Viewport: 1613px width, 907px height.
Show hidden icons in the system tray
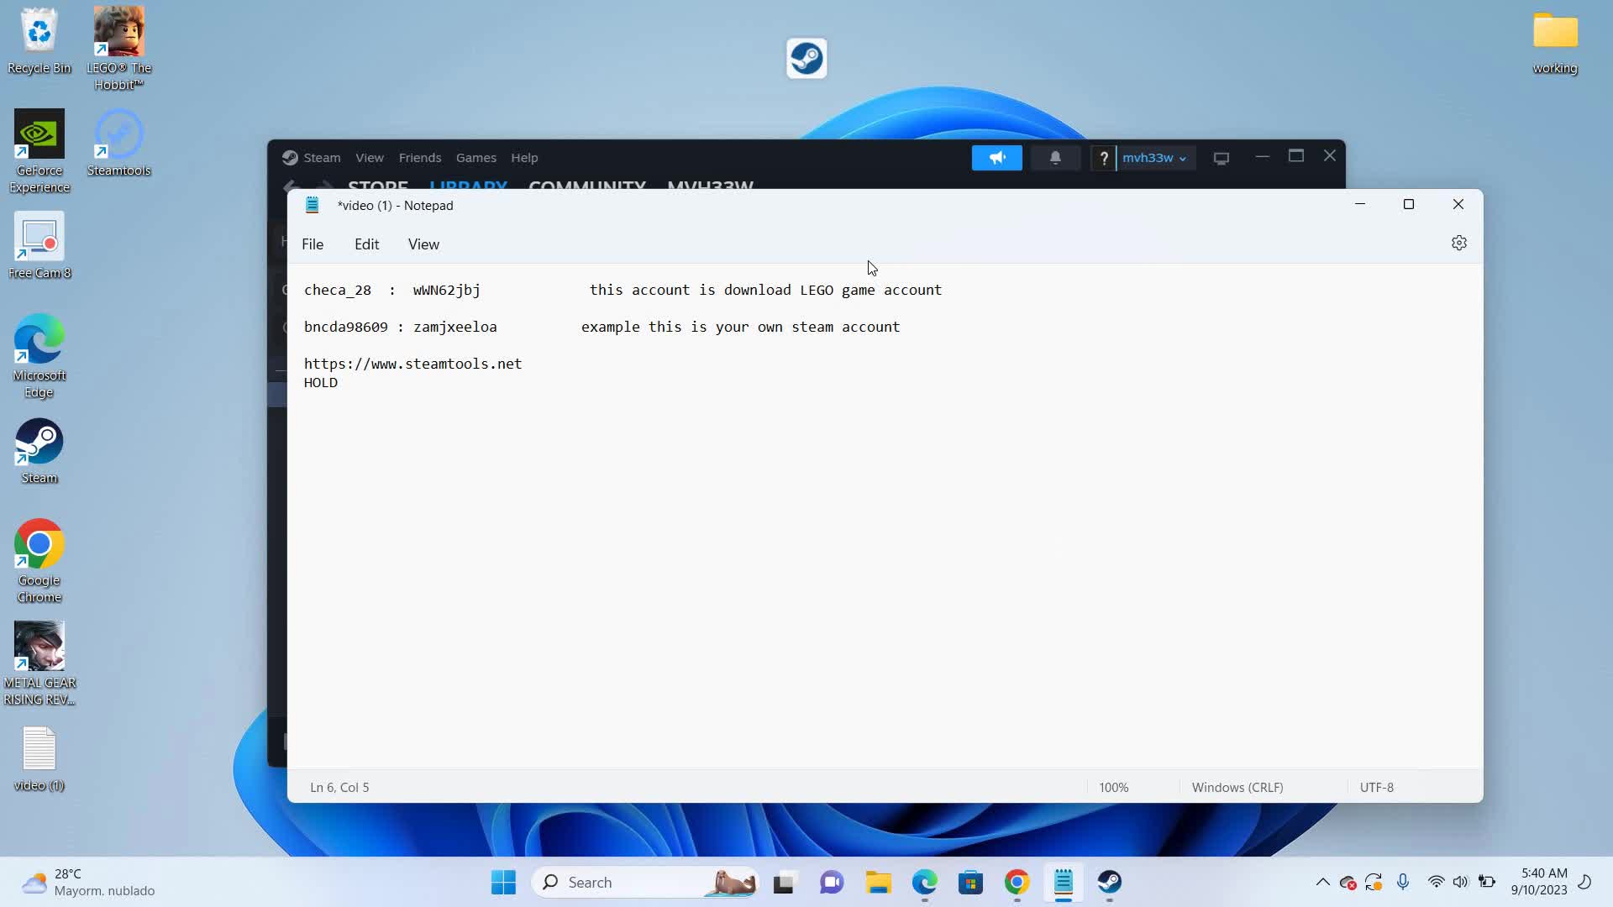1321,882
